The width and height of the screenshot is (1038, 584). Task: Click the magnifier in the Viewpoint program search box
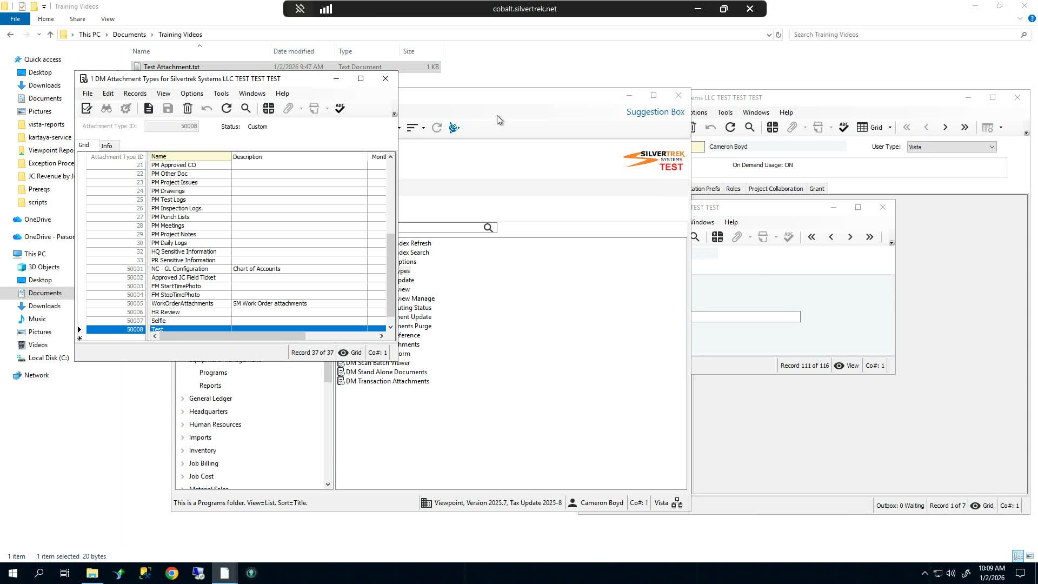click(488, 228)
